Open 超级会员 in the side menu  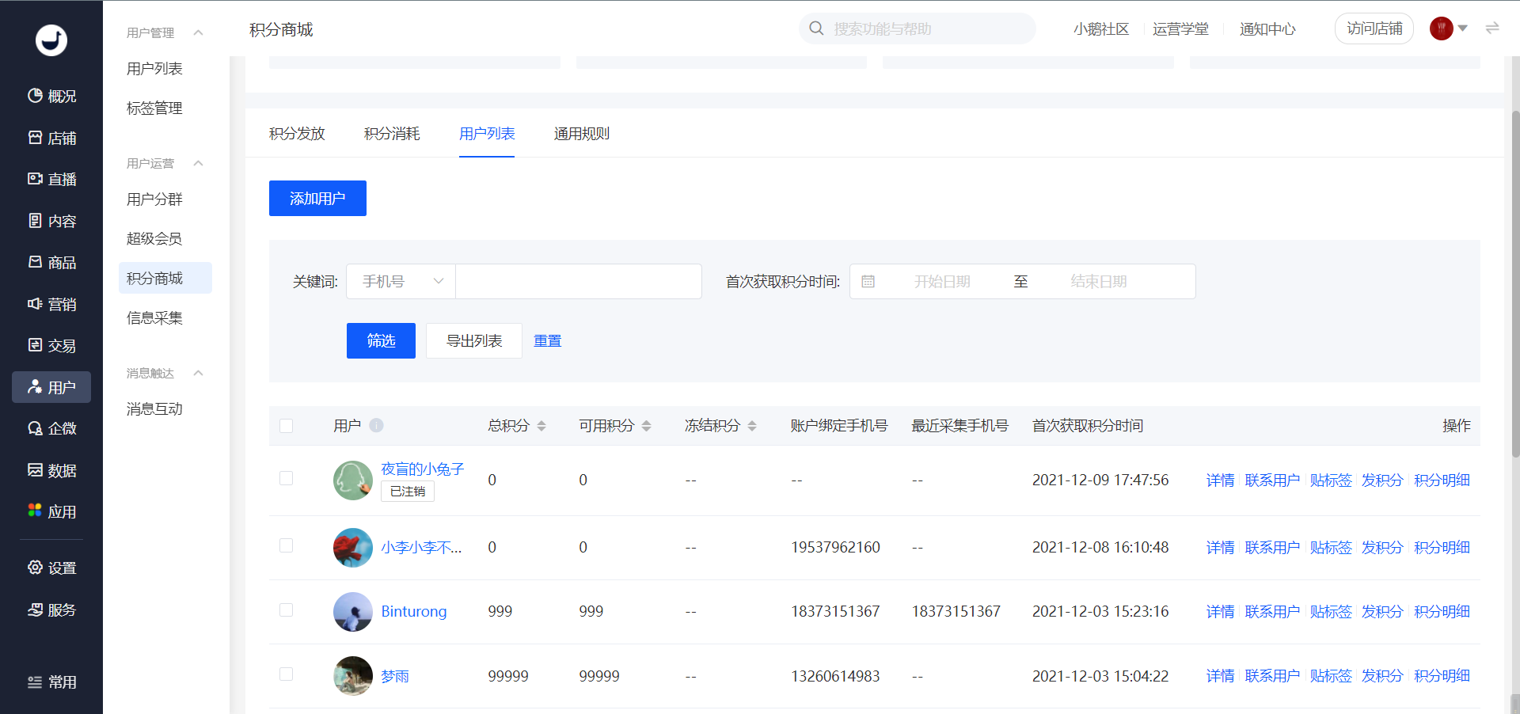click(x=154, y=238)
